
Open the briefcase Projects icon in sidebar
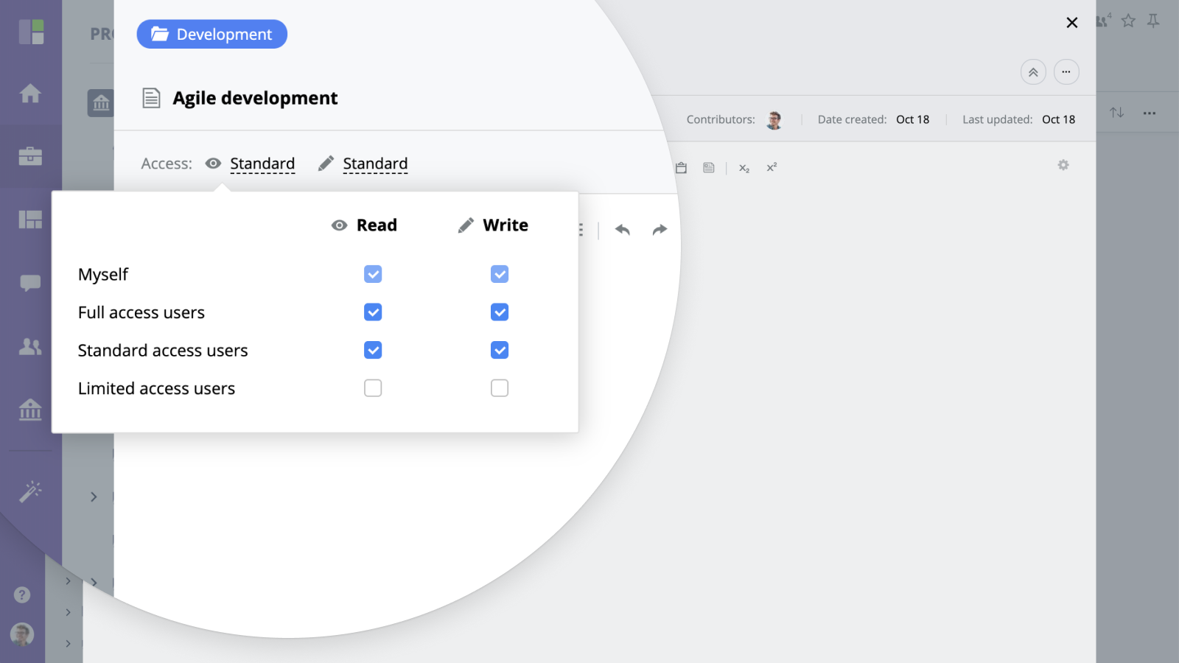tap(30, 156)
